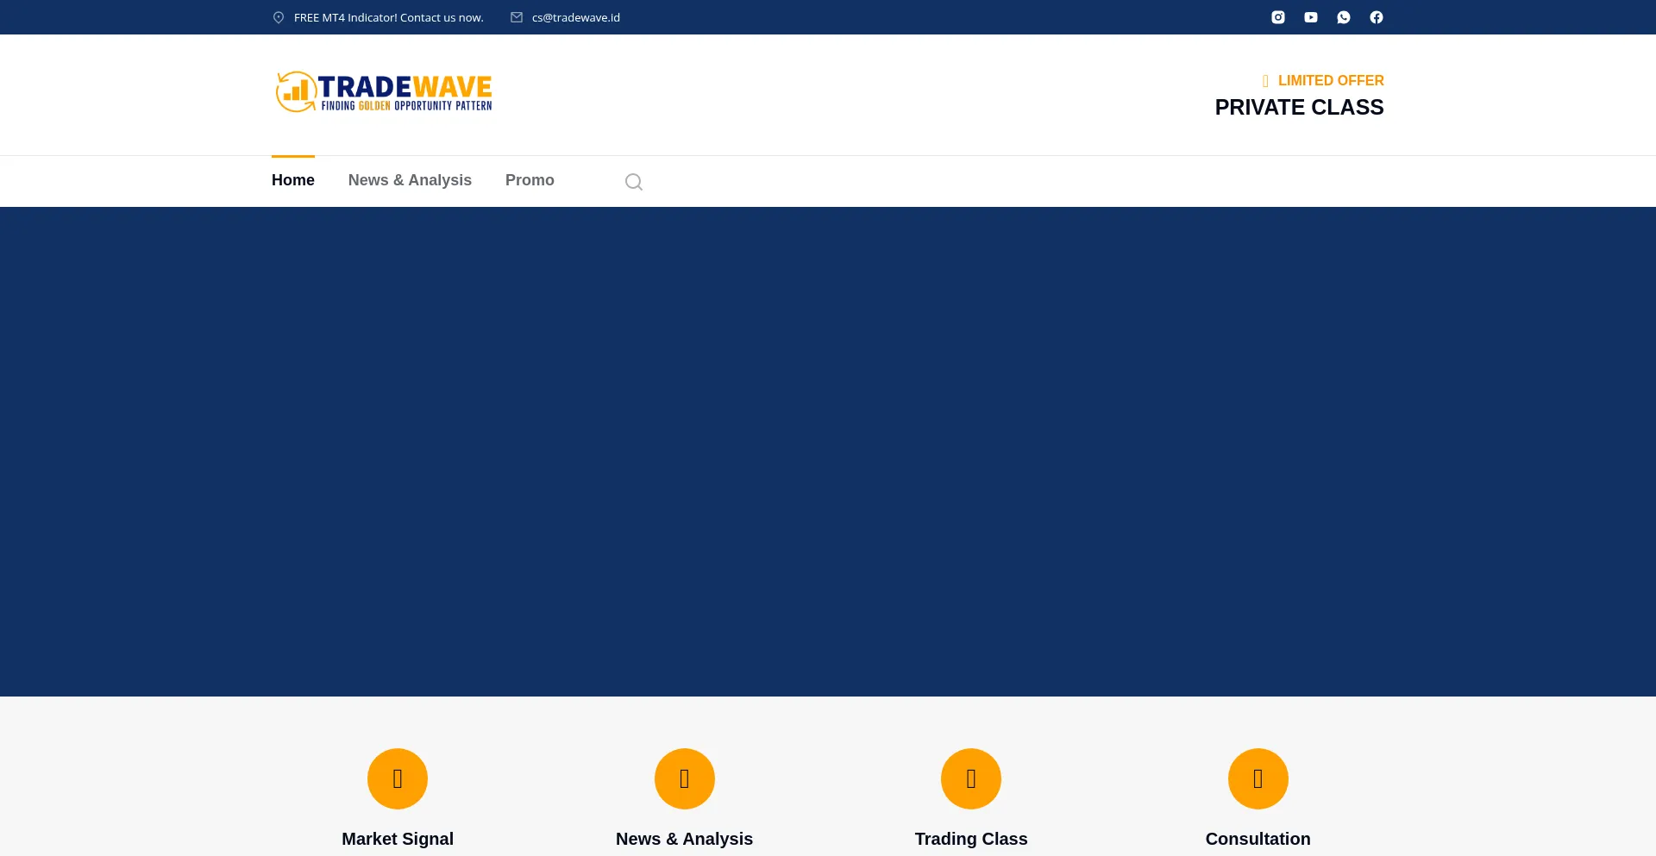Click the cs@tradewave.id email link

pyautogui.click(x=575, y=16)
